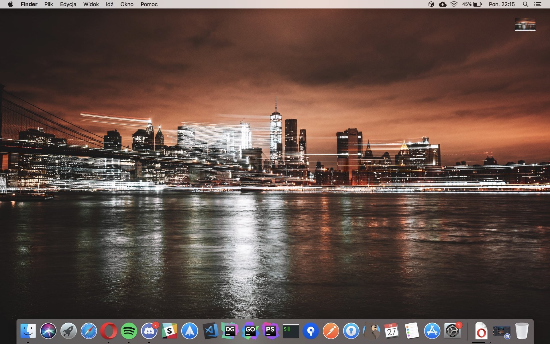Screen dimensions: 550x344
Task: Open Sourcetree icon in Dock
Action: (311, 331)
